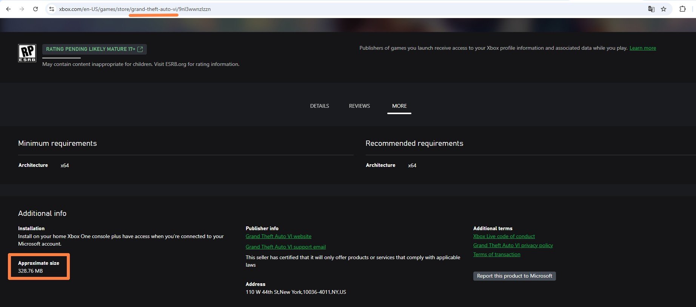The height and width of the screenshot is (307, 696).
Task: Bookmark this page with the star
Action: coord(664,9)
